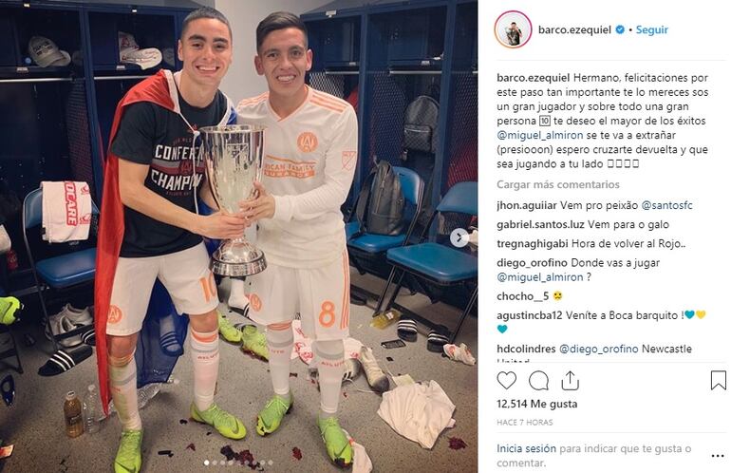Viewport: 731px width, 473px height.
Task: Like the post with the heart icon
Action: (506, 381)
